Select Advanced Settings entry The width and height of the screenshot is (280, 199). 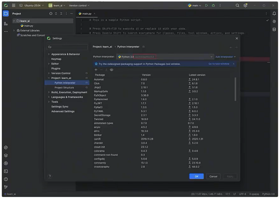(63, 111)
